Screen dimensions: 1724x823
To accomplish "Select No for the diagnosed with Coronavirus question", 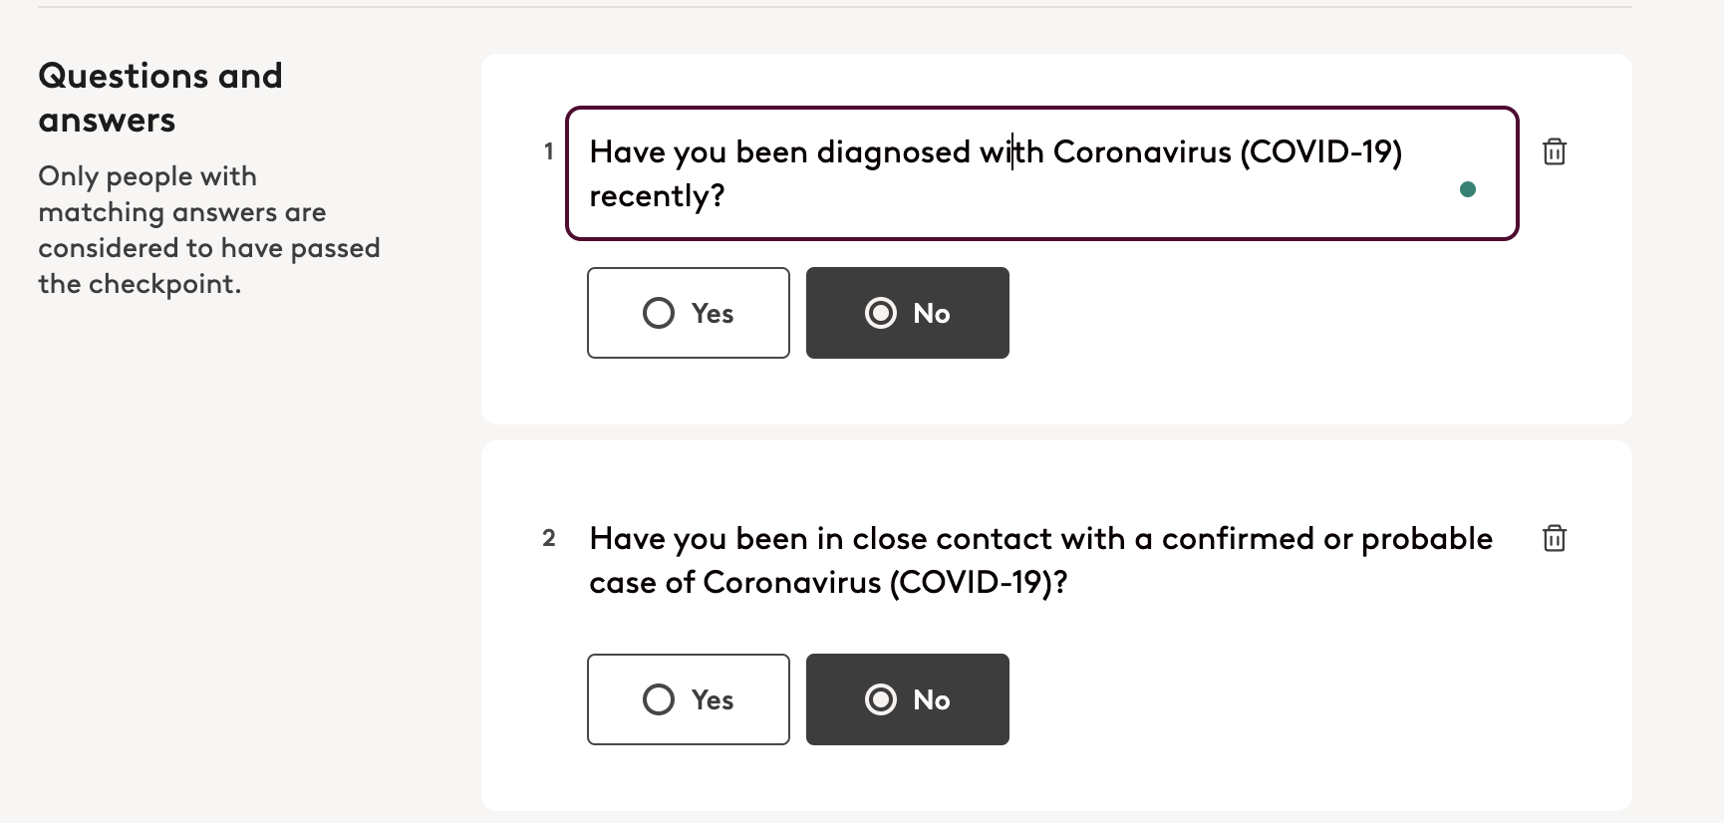I will (908, 313).
